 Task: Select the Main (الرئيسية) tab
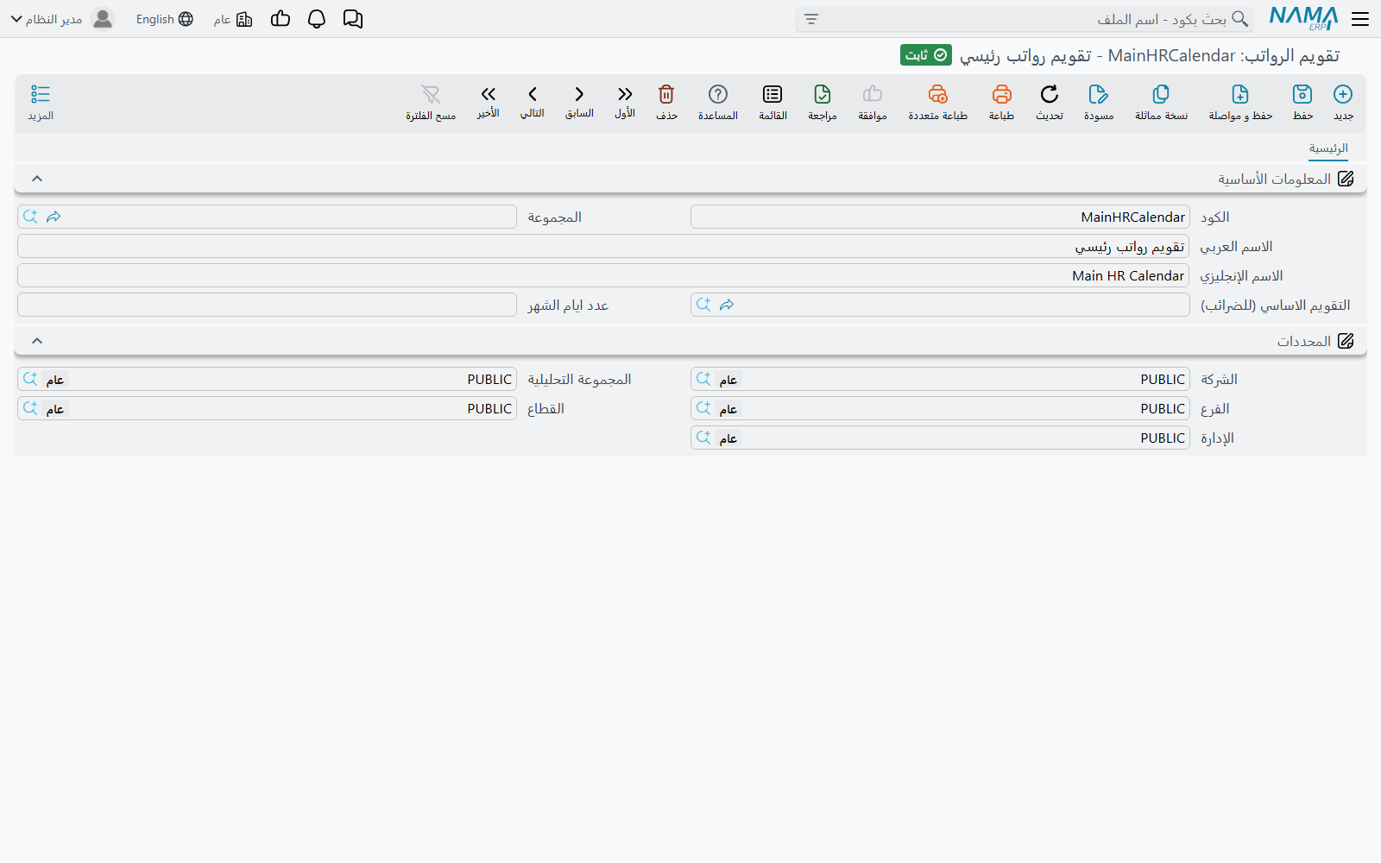pyautogui.click(x=1328, y=148)
